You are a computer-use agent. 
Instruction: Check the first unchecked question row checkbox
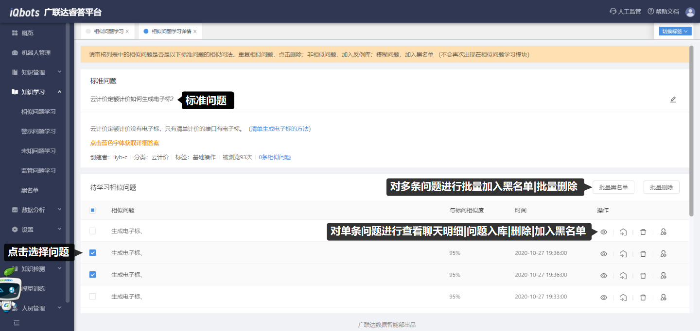click(x=93, y=231)
